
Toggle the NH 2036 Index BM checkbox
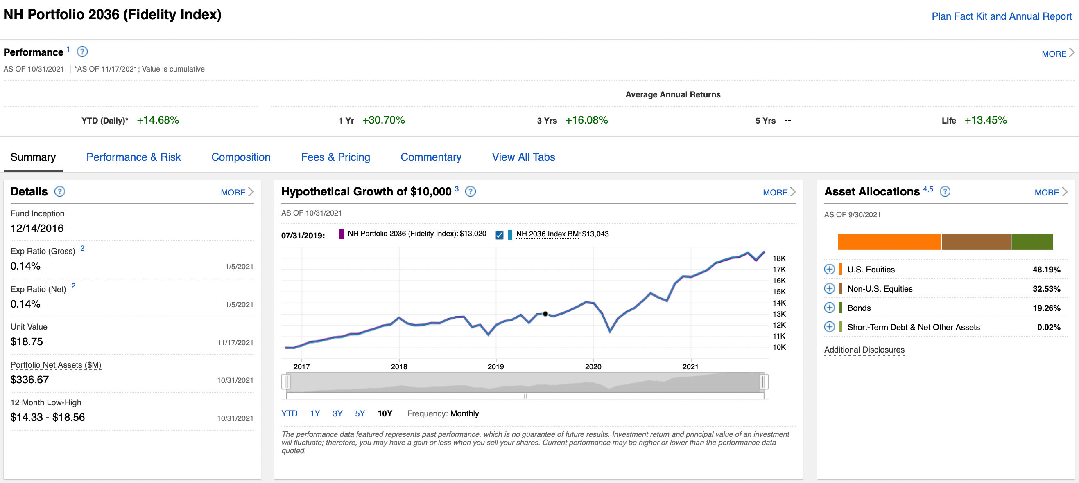click(x=499, y=235)
